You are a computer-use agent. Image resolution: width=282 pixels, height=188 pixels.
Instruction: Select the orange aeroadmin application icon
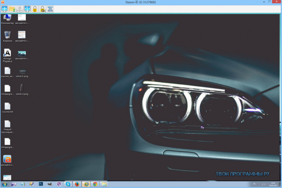click(8, 160)
